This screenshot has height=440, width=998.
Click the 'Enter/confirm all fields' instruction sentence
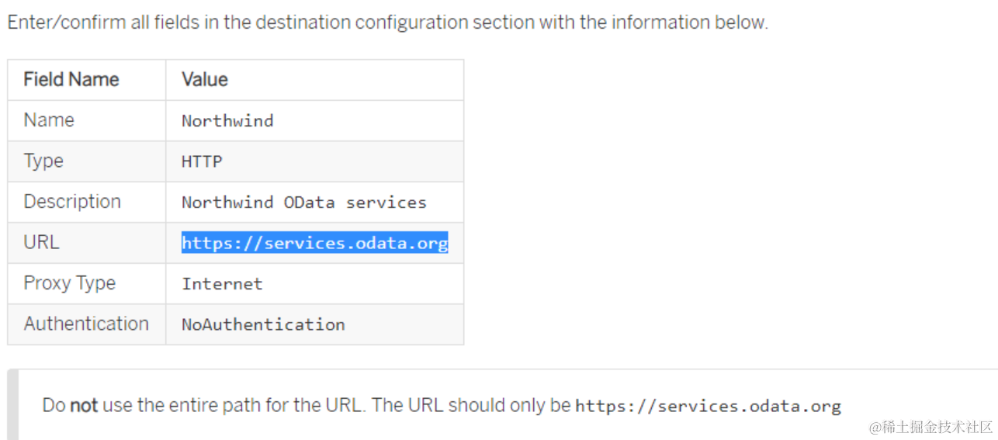386,23
